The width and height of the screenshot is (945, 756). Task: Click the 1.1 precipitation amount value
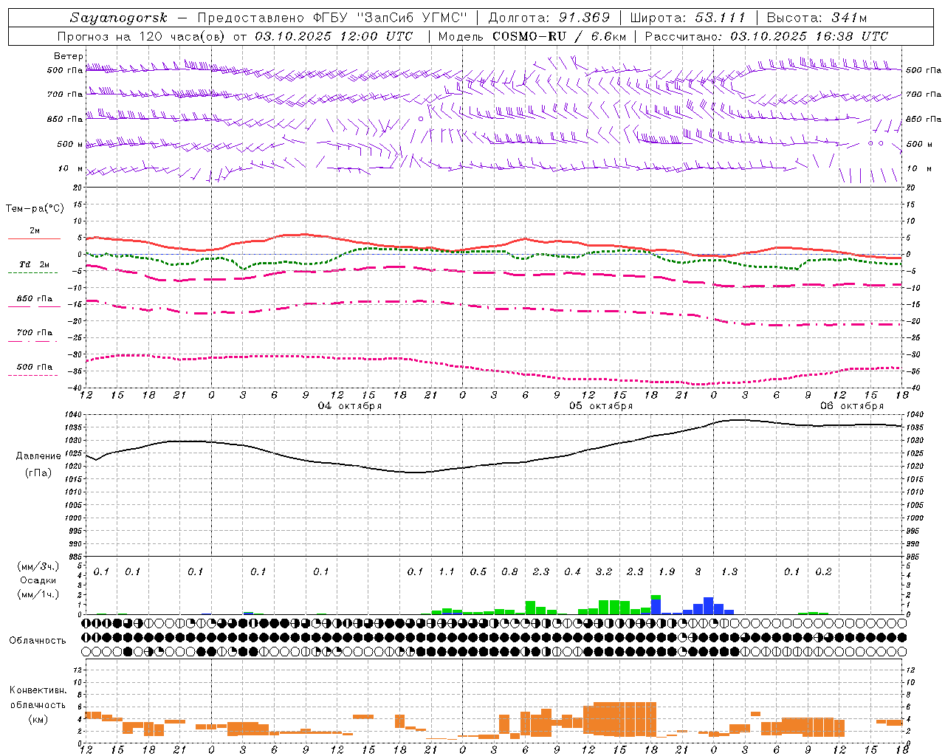447,572
